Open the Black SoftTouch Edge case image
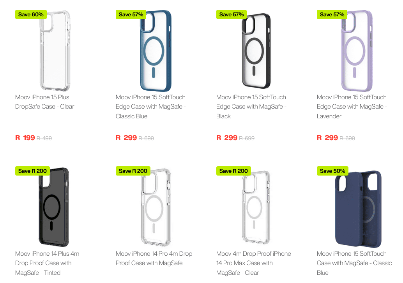Viewport: 403px width, 283px height. [x=256, y=51]
